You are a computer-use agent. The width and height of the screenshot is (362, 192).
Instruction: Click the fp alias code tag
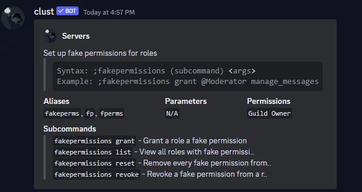pos(90,114)
